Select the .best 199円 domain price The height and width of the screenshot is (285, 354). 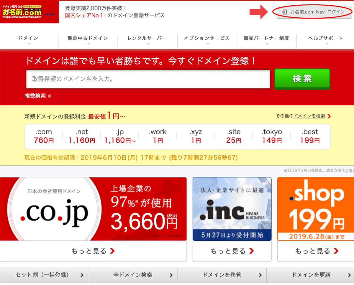(x=310, y=136)
